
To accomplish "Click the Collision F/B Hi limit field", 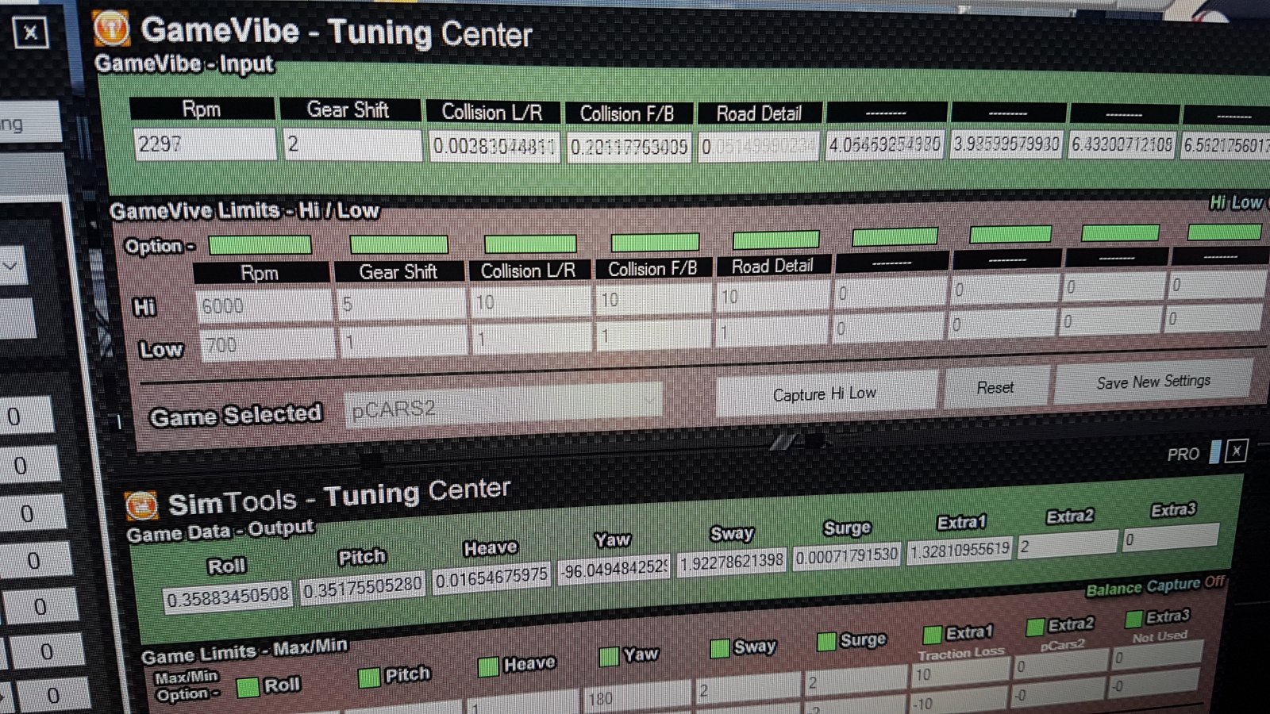I will click(654, 299).
